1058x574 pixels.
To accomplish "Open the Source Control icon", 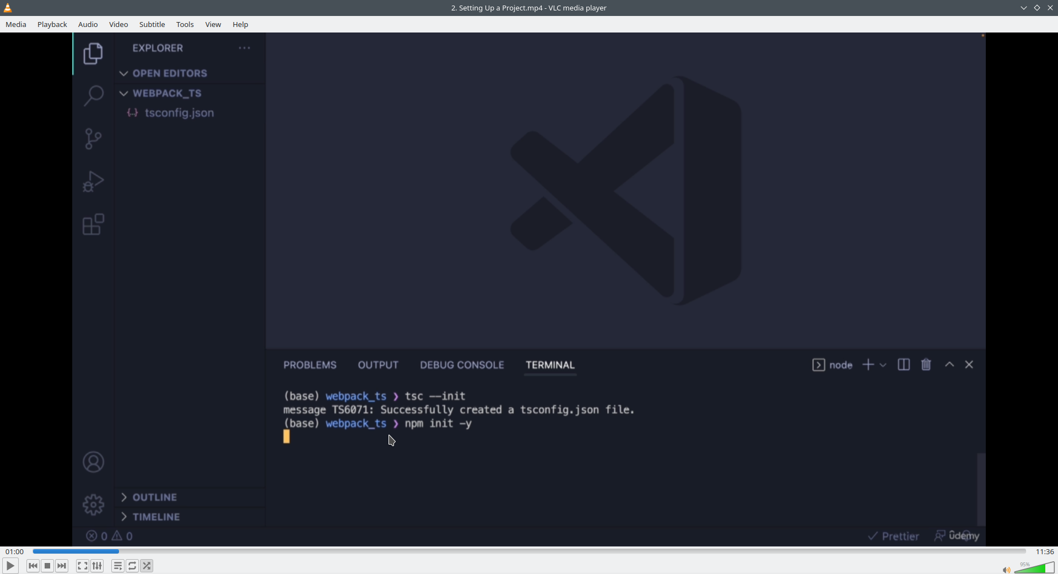I will click(x=93, y=139).
